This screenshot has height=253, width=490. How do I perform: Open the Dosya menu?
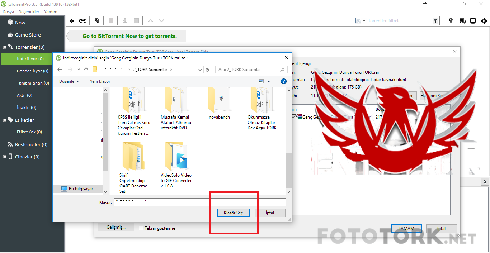pos(8,12)
